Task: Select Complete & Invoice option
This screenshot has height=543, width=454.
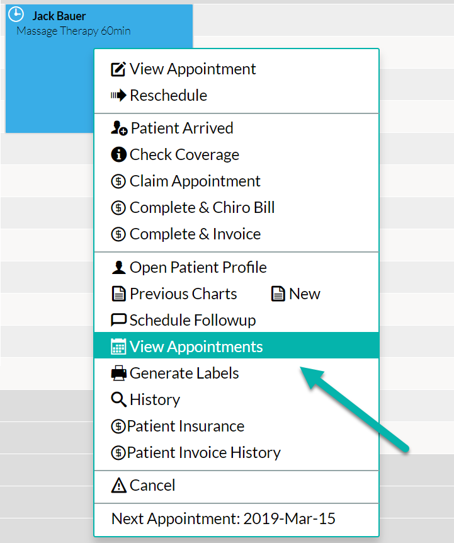Action: click(x=195, y=234)
